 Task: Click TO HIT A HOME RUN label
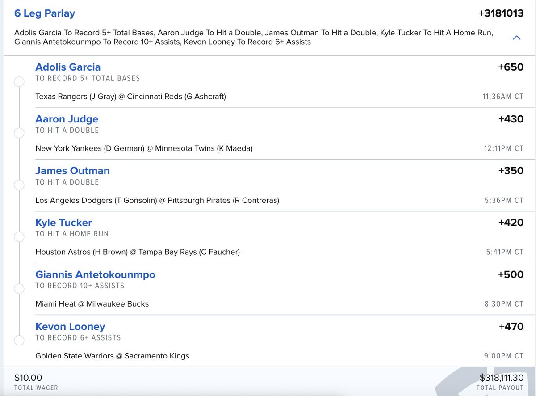pyautogui.click(x=72, y=234)
